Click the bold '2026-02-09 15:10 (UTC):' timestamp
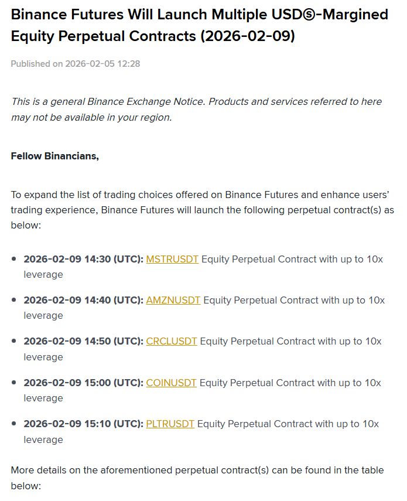 [84, 424]
